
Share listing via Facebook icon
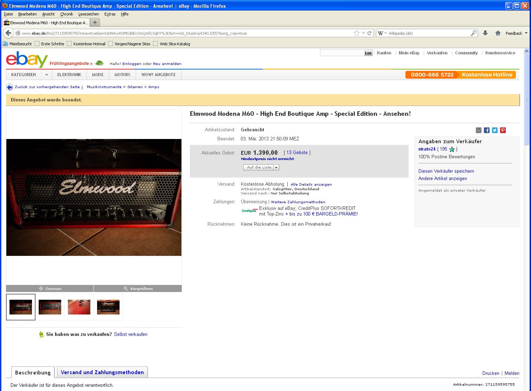coord(487,130)
